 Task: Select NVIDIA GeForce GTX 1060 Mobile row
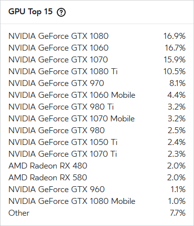tap(97, 95)
